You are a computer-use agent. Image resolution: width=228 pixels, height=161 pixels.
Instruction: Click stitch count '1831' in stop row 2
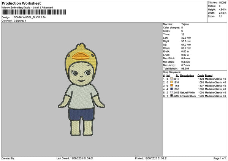pyautogui.click(x=176, y=82)
